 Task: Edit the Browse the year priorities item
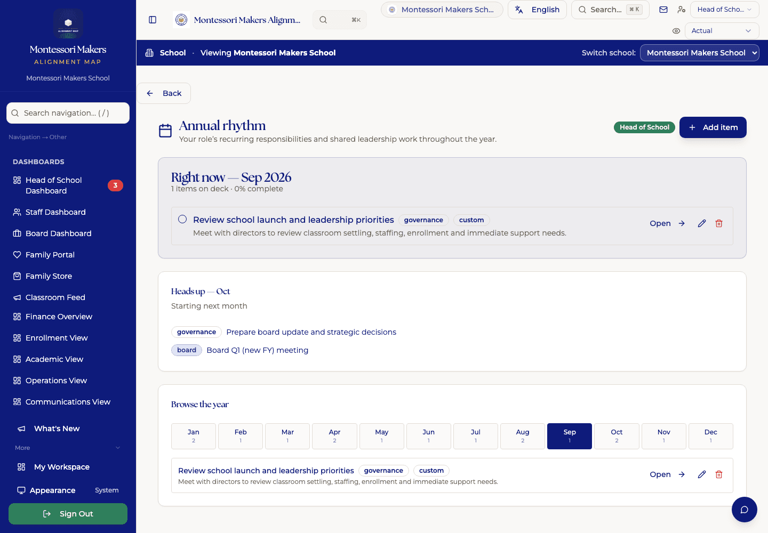[702, 474]
